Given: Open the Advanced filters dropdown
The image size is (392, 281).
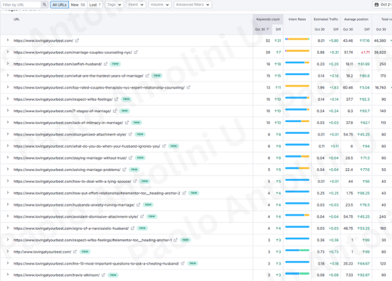Looking at the screenshot, I should click(x=193, y=4).
